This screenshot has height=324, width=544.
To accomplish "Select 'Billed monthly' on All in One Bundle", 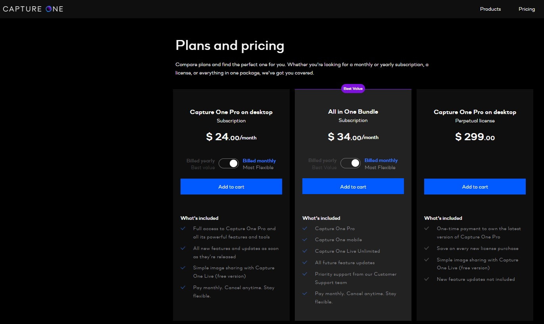I will tap(381, 160).
